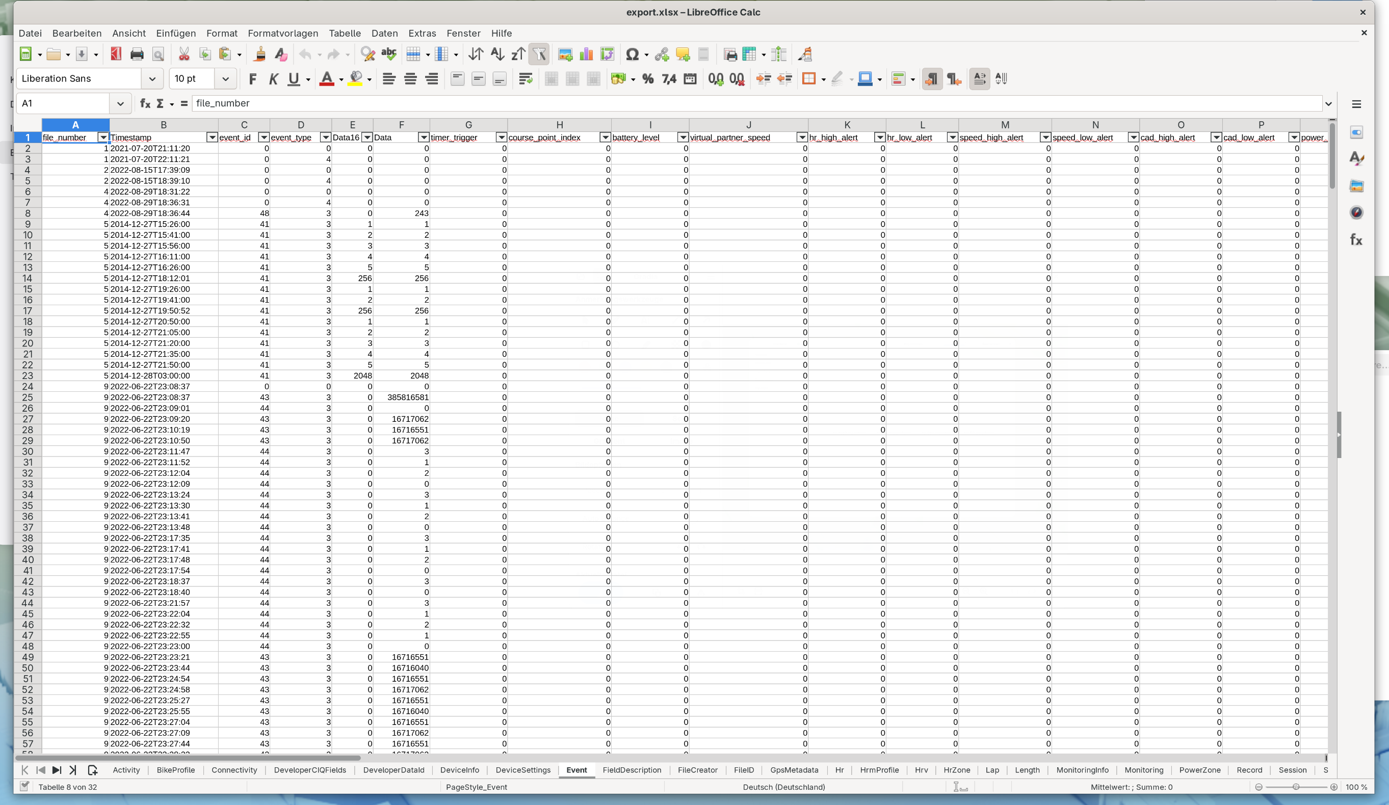The image size is (1389, 805).
Task: Click the Find and Replace icon
Action: [368, 54]
